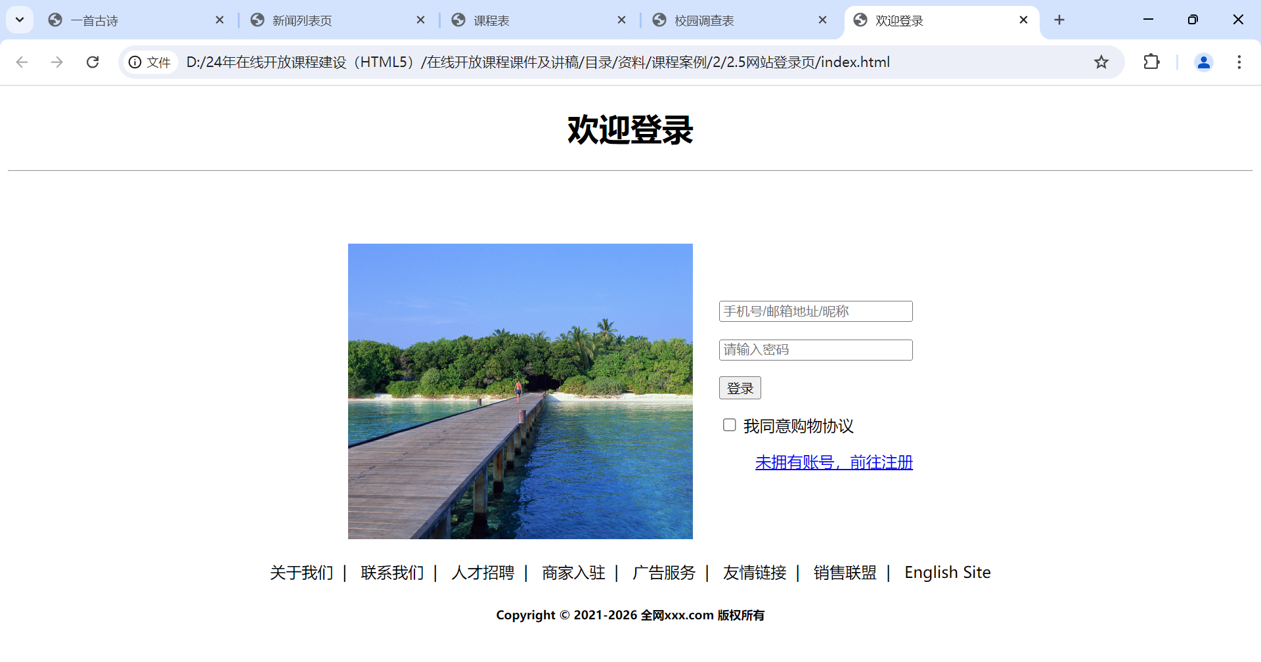Open the Chrome profile avatar

point(1204,62)
